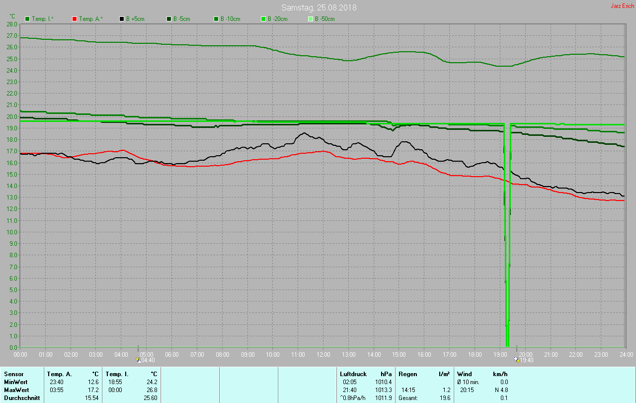Click the Durchschnitt row label
The width and height of the screenshot is (636, 403).
click(x=22, y=398)
